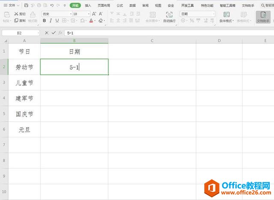
Task: Click the decrease font size A- icon
Action: click(x=101, y=14)
